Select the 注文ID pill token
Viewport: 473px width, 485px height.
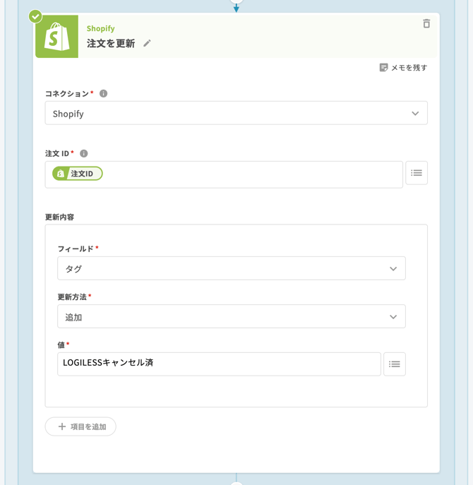point(78,174)
